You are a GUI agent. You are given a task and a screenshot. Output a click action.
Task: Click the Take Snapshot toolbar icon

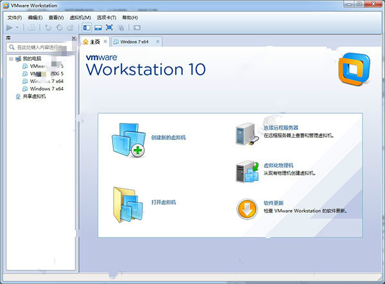click(48, 28)
